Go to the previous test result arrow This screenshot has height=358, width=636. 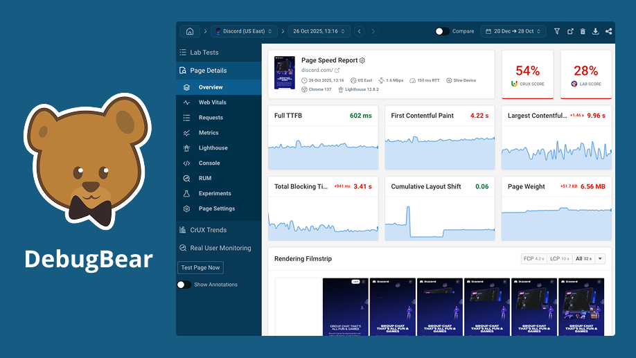(x=359, y=31)
